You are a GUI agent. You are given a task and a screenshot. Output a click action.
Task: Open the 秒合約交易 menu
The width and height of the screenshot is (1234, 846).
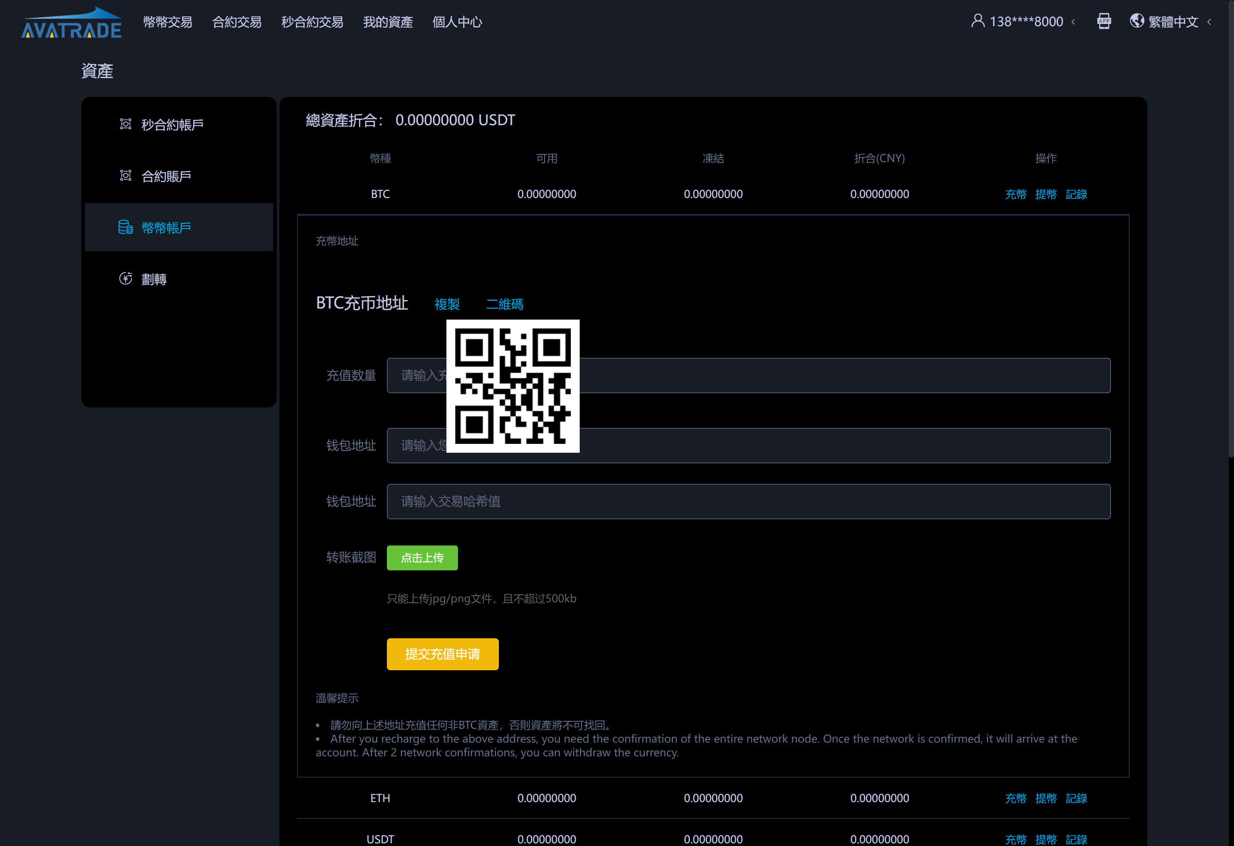point(312,22)
